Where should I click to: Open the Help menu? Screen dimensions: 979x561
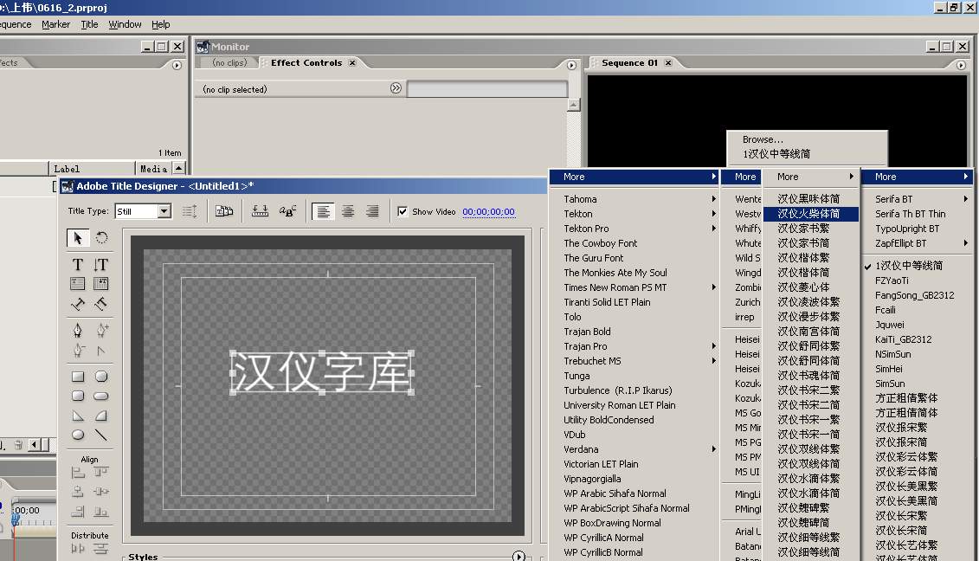(160, 24)
